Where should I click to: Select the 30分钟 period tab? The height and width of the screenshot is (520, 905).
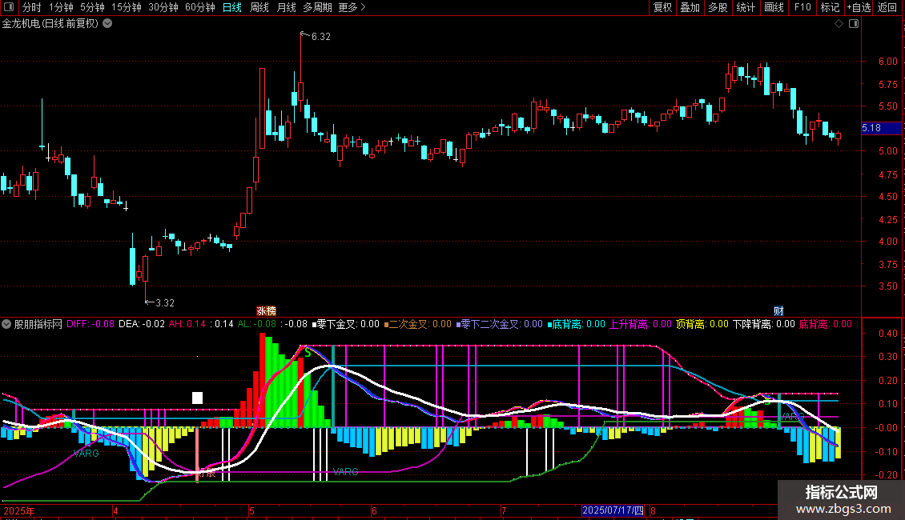pos(163,7)
